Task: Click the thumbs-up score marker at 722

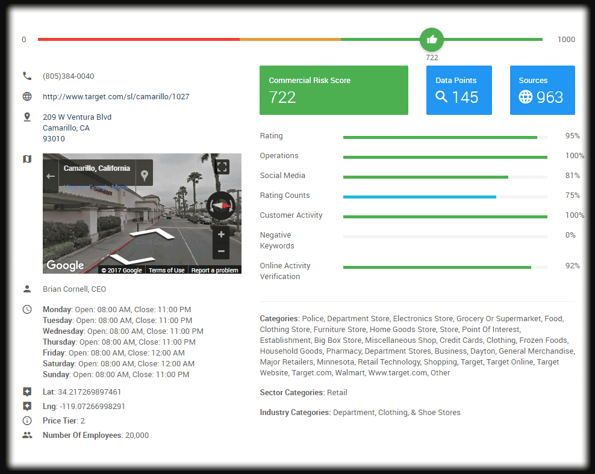Action: (431, 40)
